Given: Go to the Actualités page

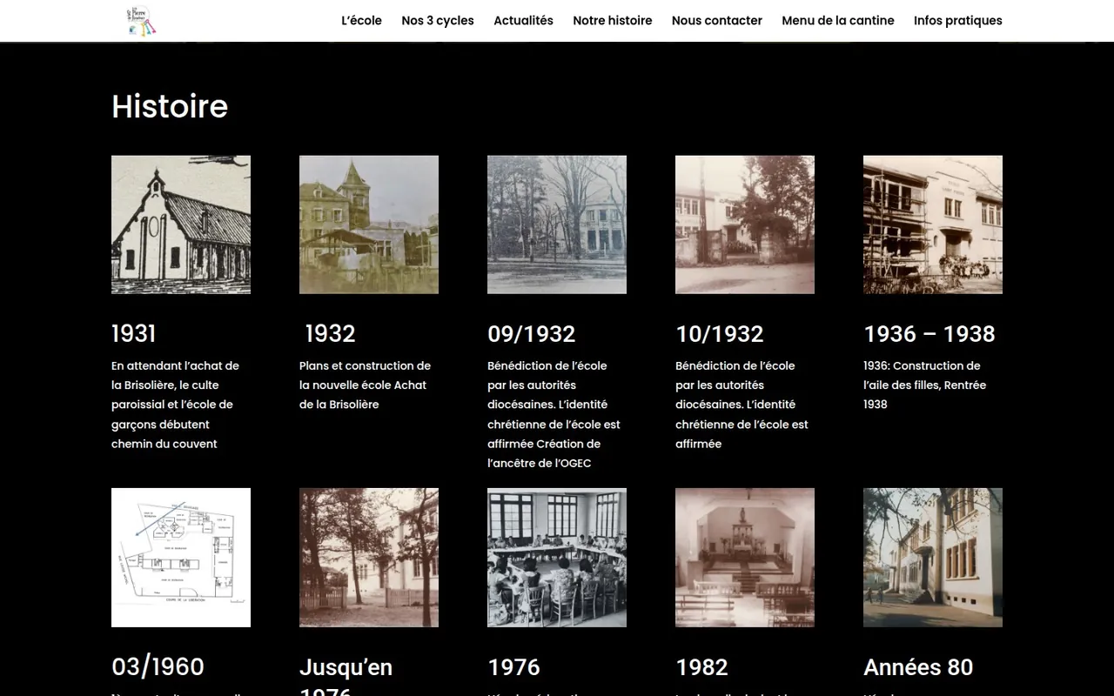Looking at the screenshot, I should click(x=523, y=20).
